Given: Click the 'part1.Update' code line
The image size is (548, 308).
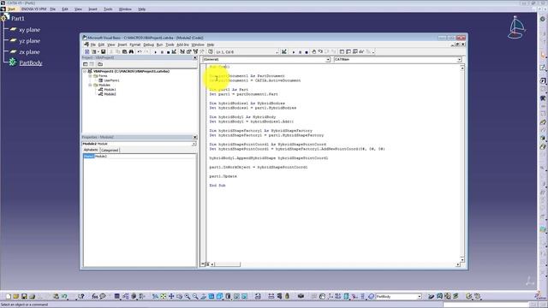Looking at the screenshot, I should 223,176.
